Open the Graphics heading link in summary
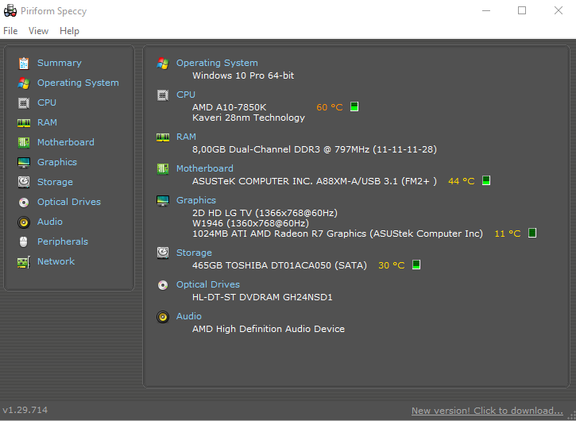The image size is (576, 421). tap(196, 200)
